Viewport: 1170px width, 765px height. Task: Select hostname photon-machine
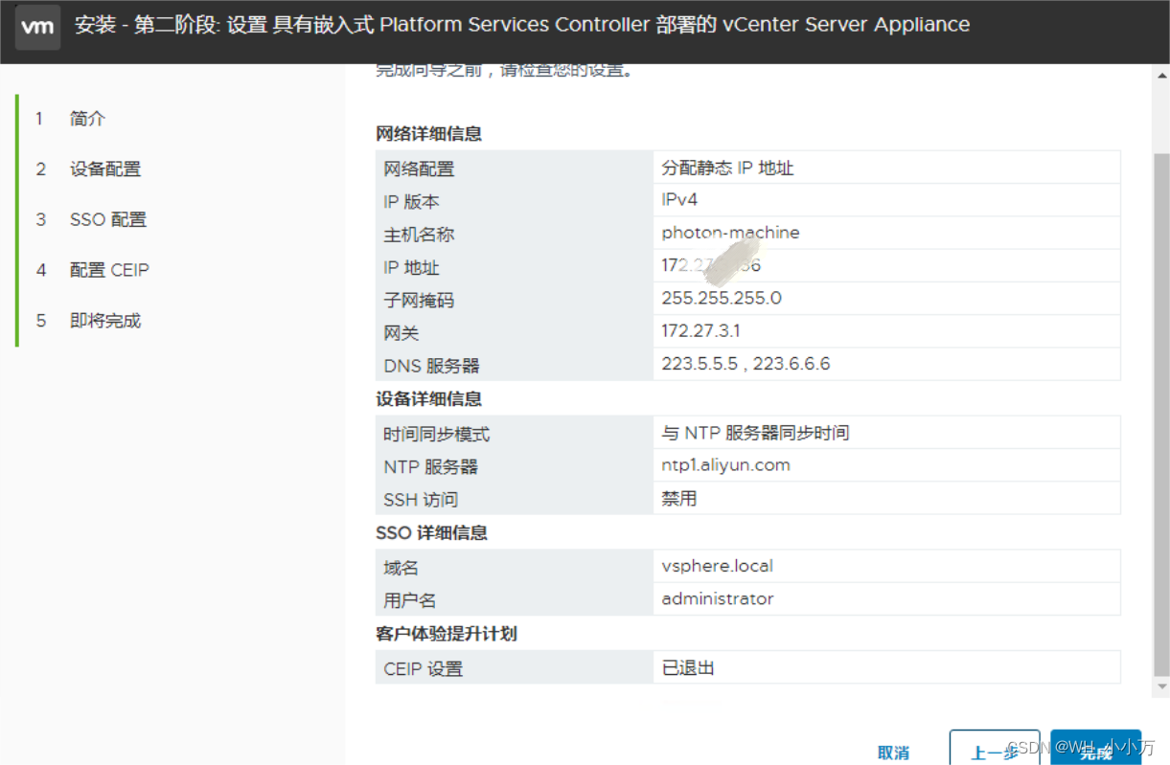click(730, 233)
